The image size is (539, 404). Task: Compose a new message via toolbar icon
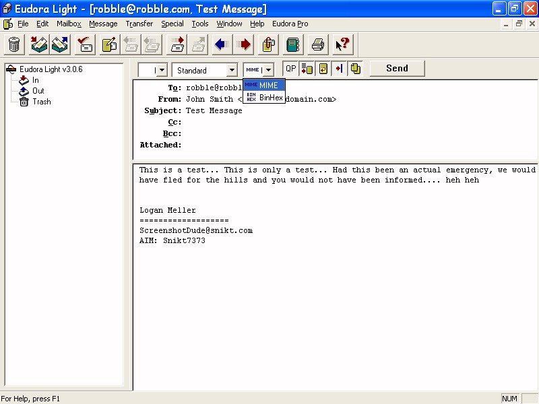point(110,44)
